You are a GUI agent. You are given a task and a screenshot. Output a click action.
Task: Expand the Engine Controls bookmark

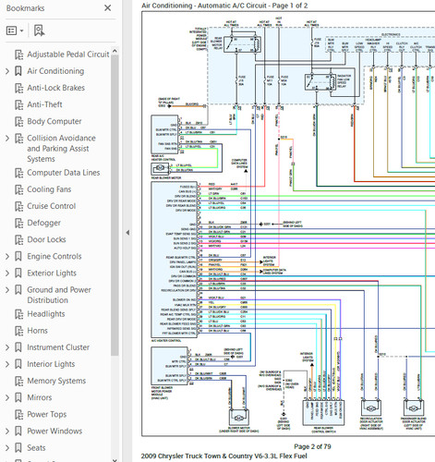pyautogui.click(x=7, y=256)
